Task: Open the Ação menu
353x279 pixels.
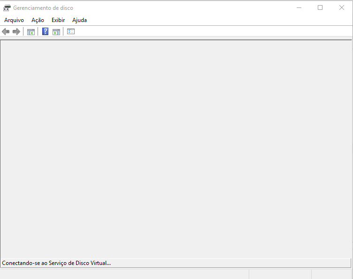Action: click(x=38, y=20)
